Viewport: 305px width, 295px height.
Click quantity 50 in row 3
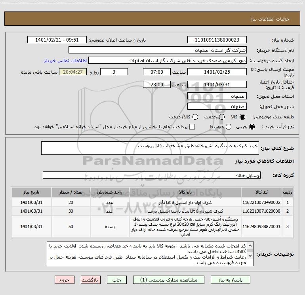pyautogui.click(x=71, y=226)
